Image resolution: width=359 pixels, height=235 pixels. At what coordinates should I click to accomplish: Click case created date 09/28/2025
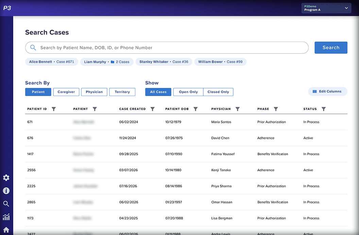129,154
